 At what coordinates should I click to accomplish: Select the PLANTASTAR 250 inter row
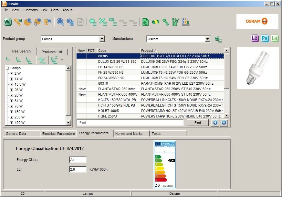pos(150,89)
